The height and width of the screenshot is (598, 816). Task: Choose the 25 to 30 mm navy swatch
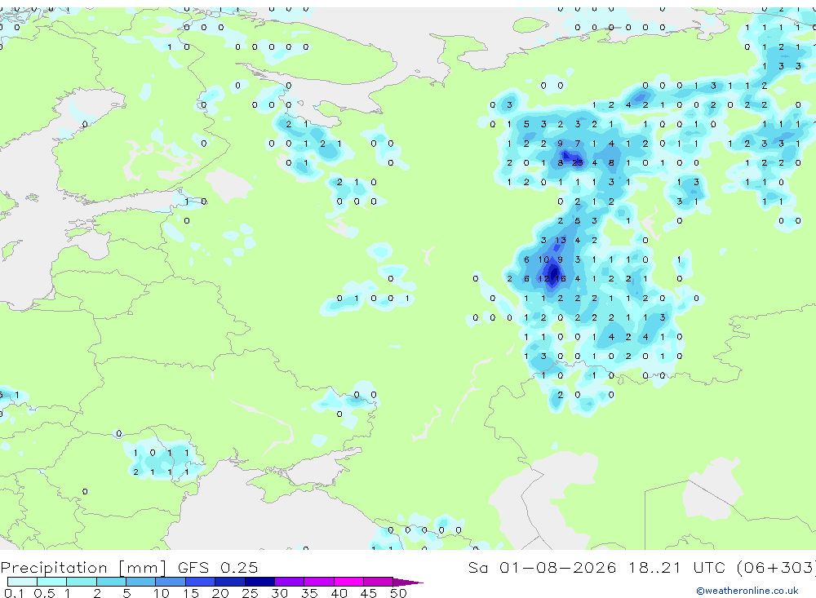(x=259, y=582)
